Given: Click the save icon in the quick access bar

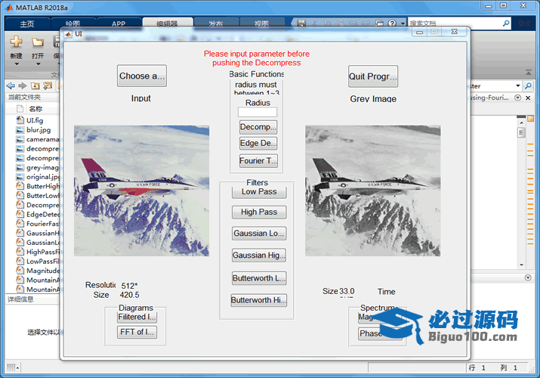Looking at the screenshot, I should coord(301,23).
